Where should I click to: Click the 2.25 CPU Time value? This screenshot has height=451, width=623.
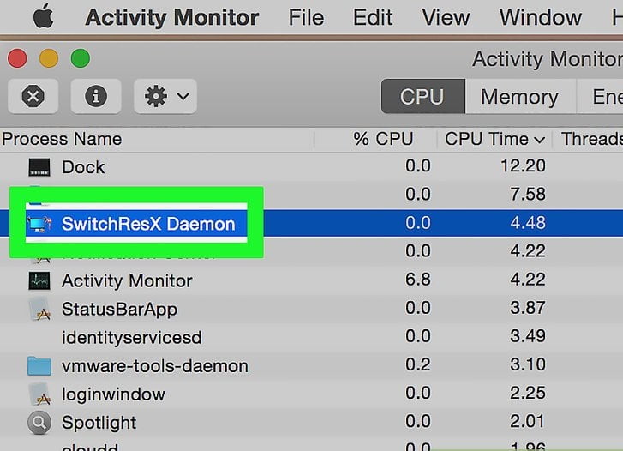click(528, 393)
